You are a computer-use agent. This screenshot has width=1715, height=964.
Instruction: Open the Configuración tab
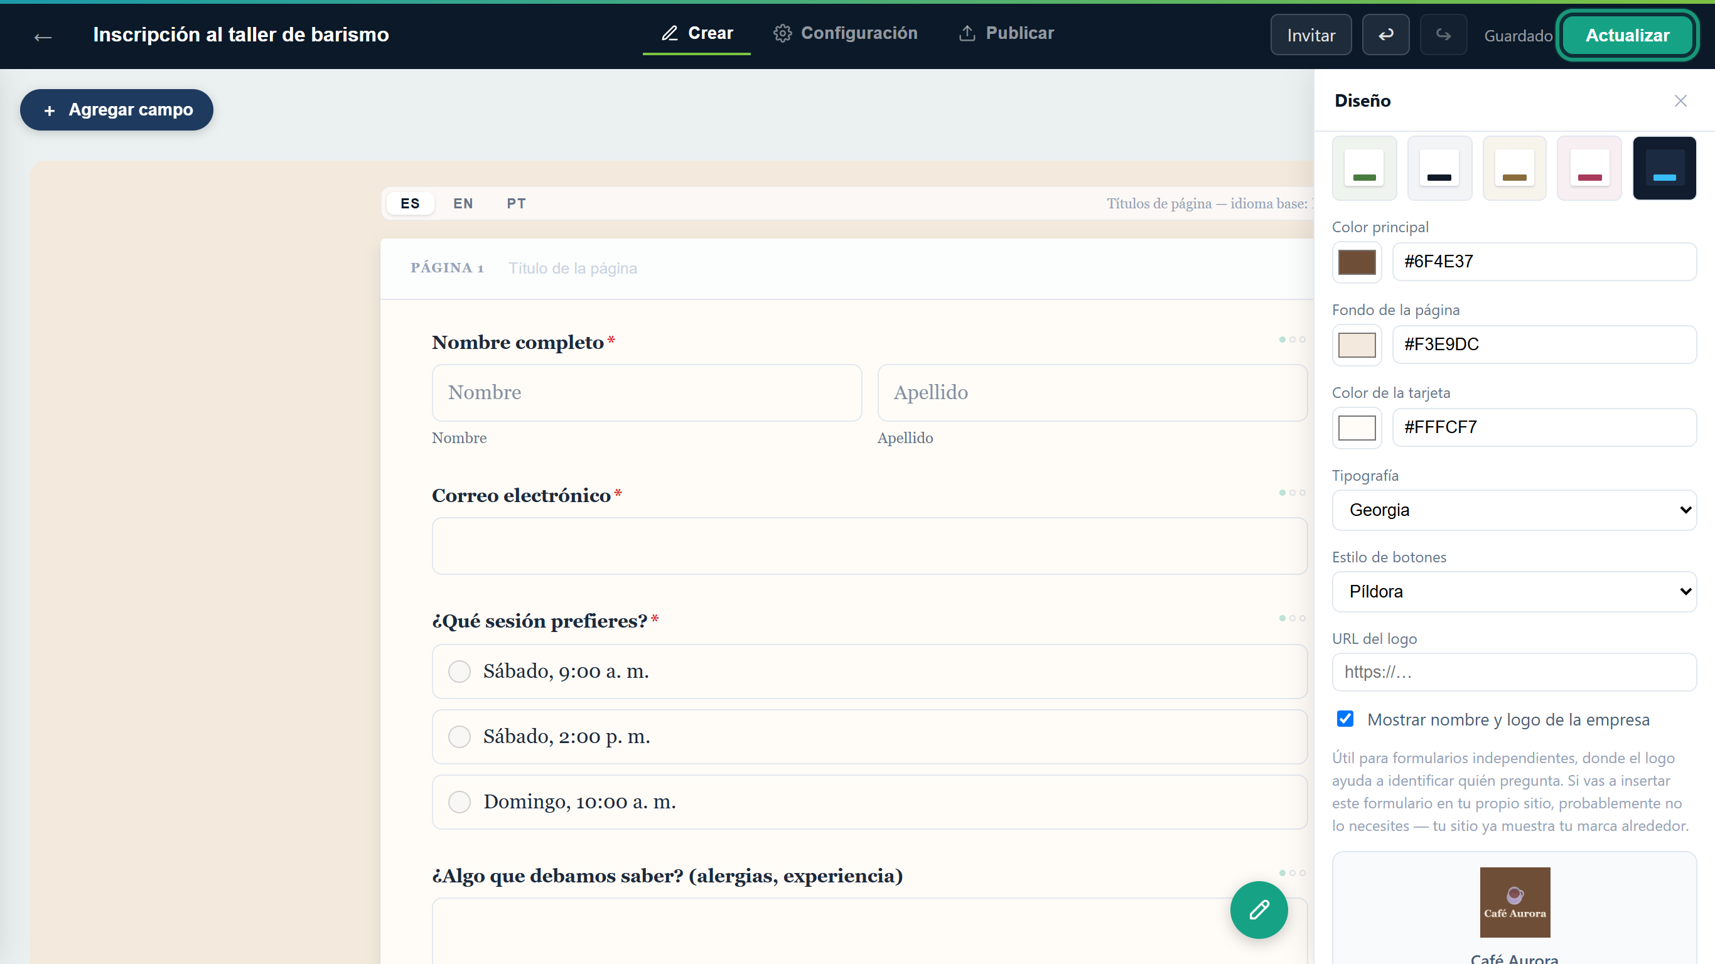click(x=845, y=33)
